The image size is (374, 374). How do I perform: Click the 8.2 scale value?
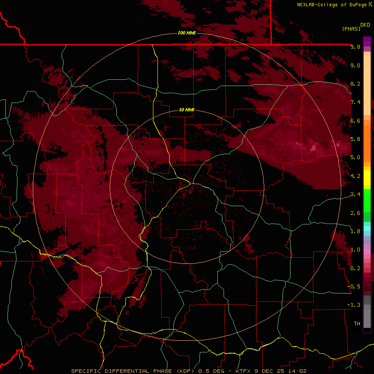[x=355, y=84]
